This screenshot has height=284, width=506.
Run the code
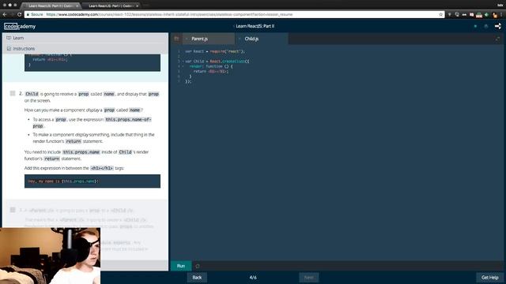click(181, 266)
